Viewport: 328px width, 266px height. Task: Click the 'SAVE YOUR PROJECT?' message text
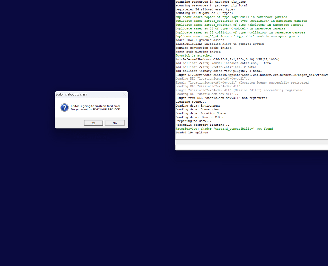(96, 109)
